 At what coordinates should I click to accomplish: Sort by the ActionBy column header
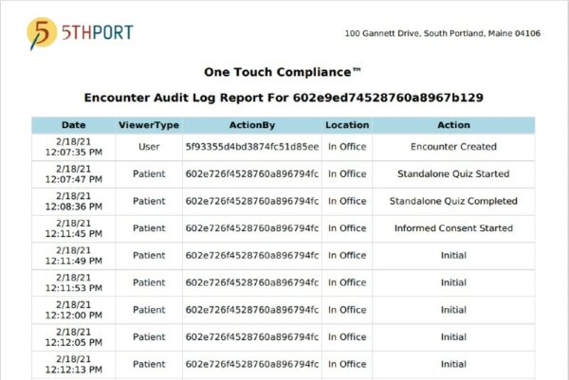[251, 125]
